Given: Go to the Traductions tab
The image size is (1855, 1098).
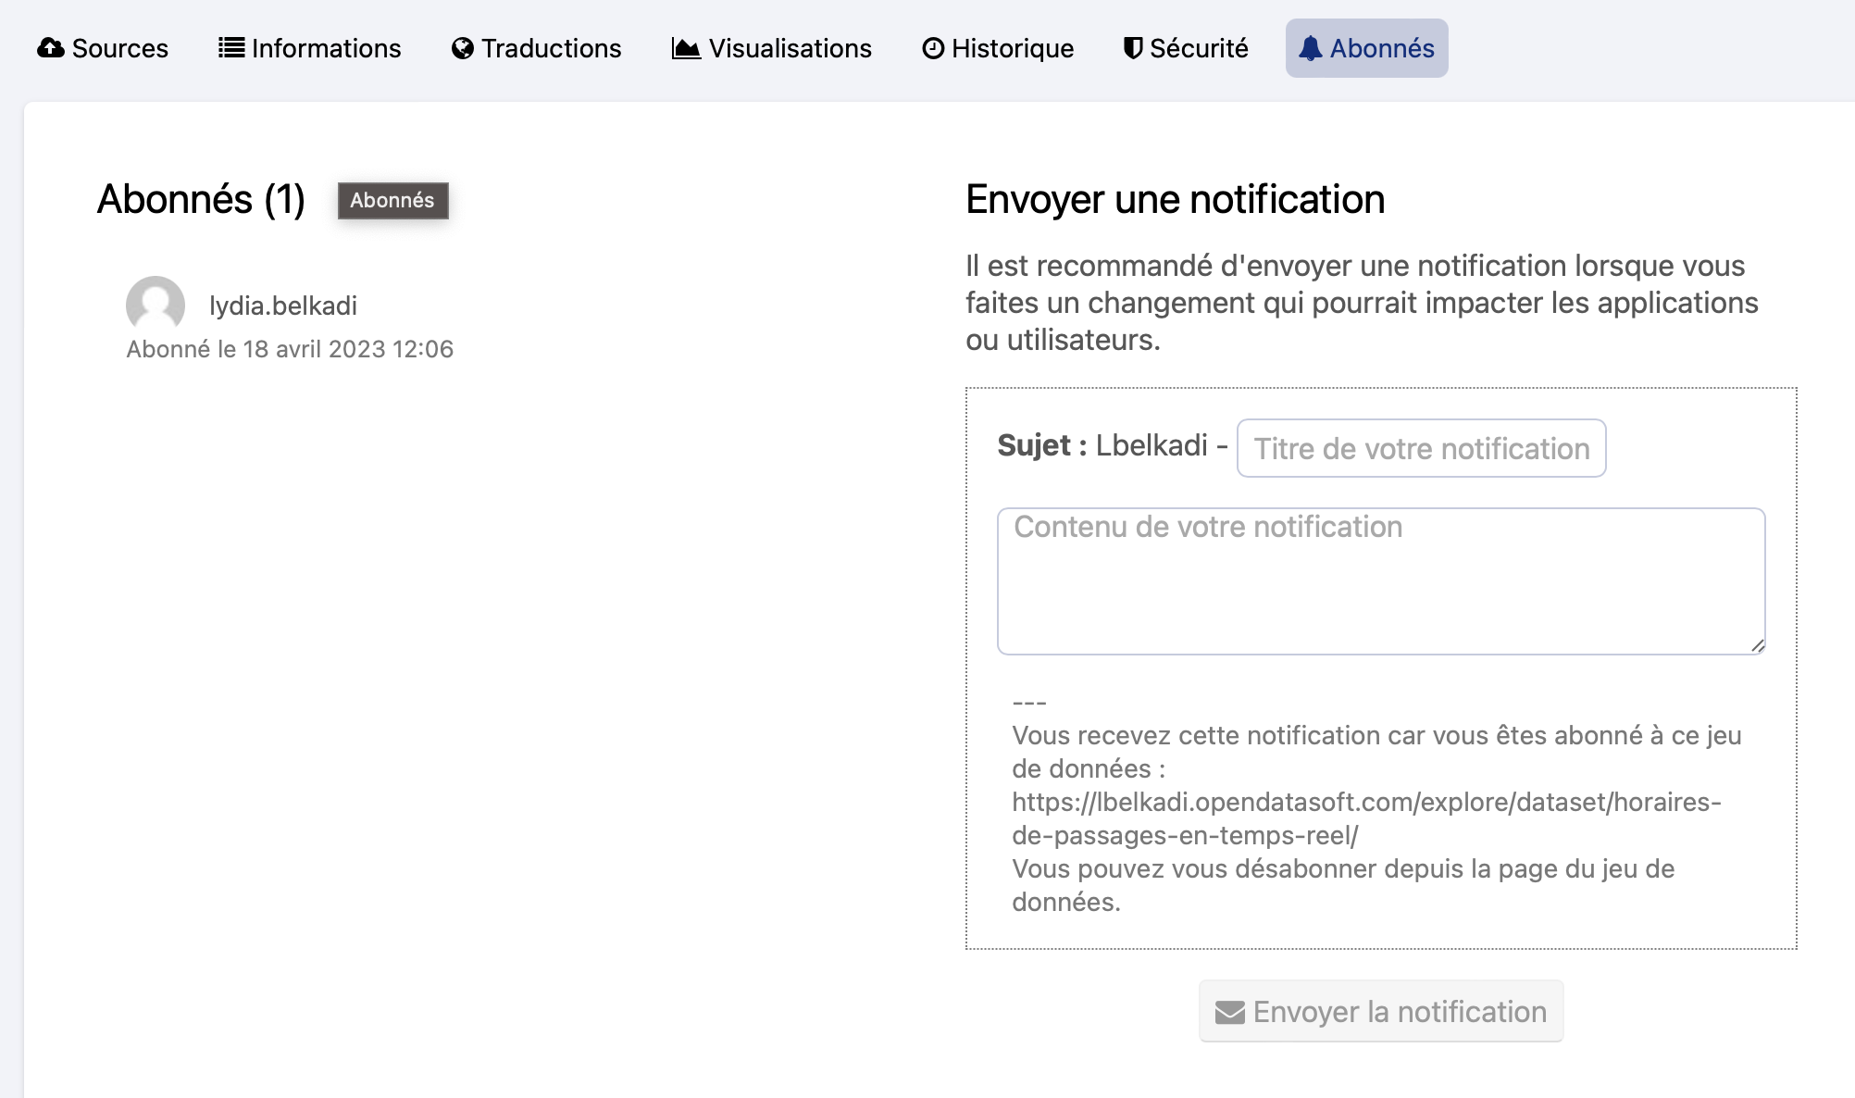Looking at the screenshot, I should pyautogui.click(x=551, y=48).
